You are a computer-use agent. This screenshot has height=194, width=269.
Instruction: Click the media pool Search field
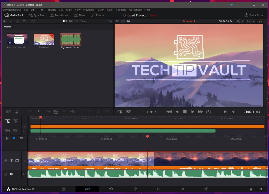coord(93,21)
